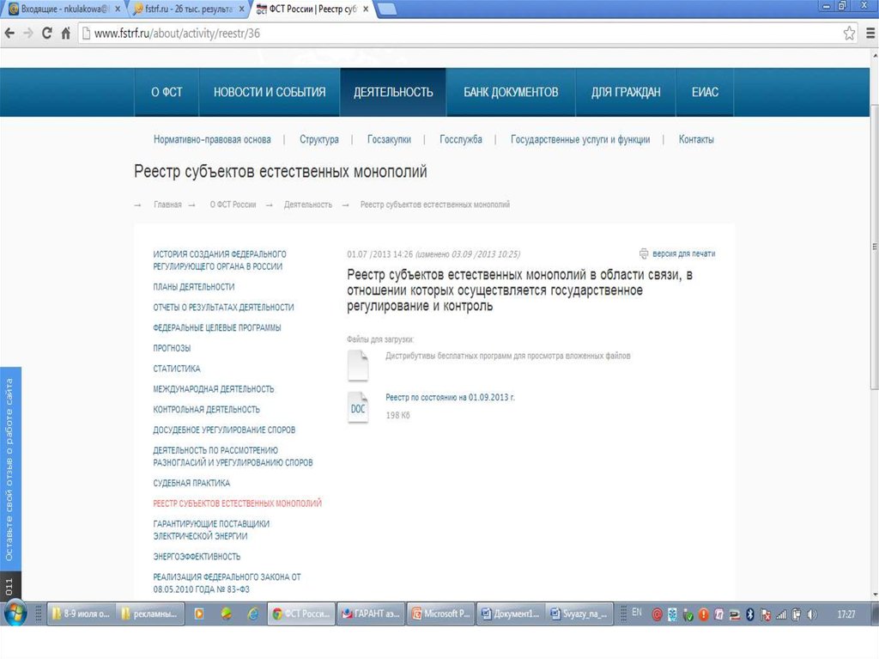The image size is (879, 659).
Task: Switch to the 'fstrf.ru - 26 тыс.' tab
Action: pyautogui.click(x=189, y=8)
